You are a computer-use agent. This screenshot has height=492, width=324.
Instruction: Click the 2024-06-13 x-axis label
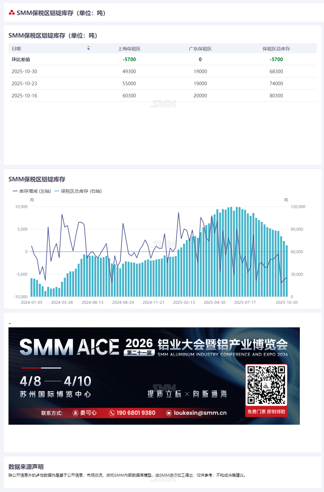click(92, 303)
